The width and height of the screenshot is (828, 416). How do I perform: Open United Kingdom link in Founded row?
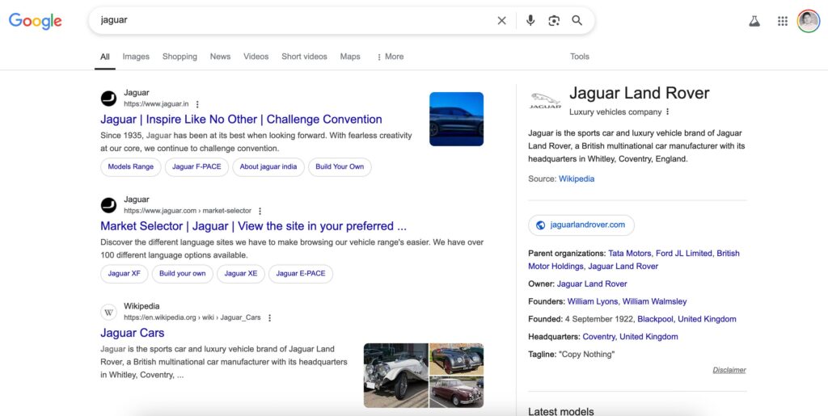707,319
